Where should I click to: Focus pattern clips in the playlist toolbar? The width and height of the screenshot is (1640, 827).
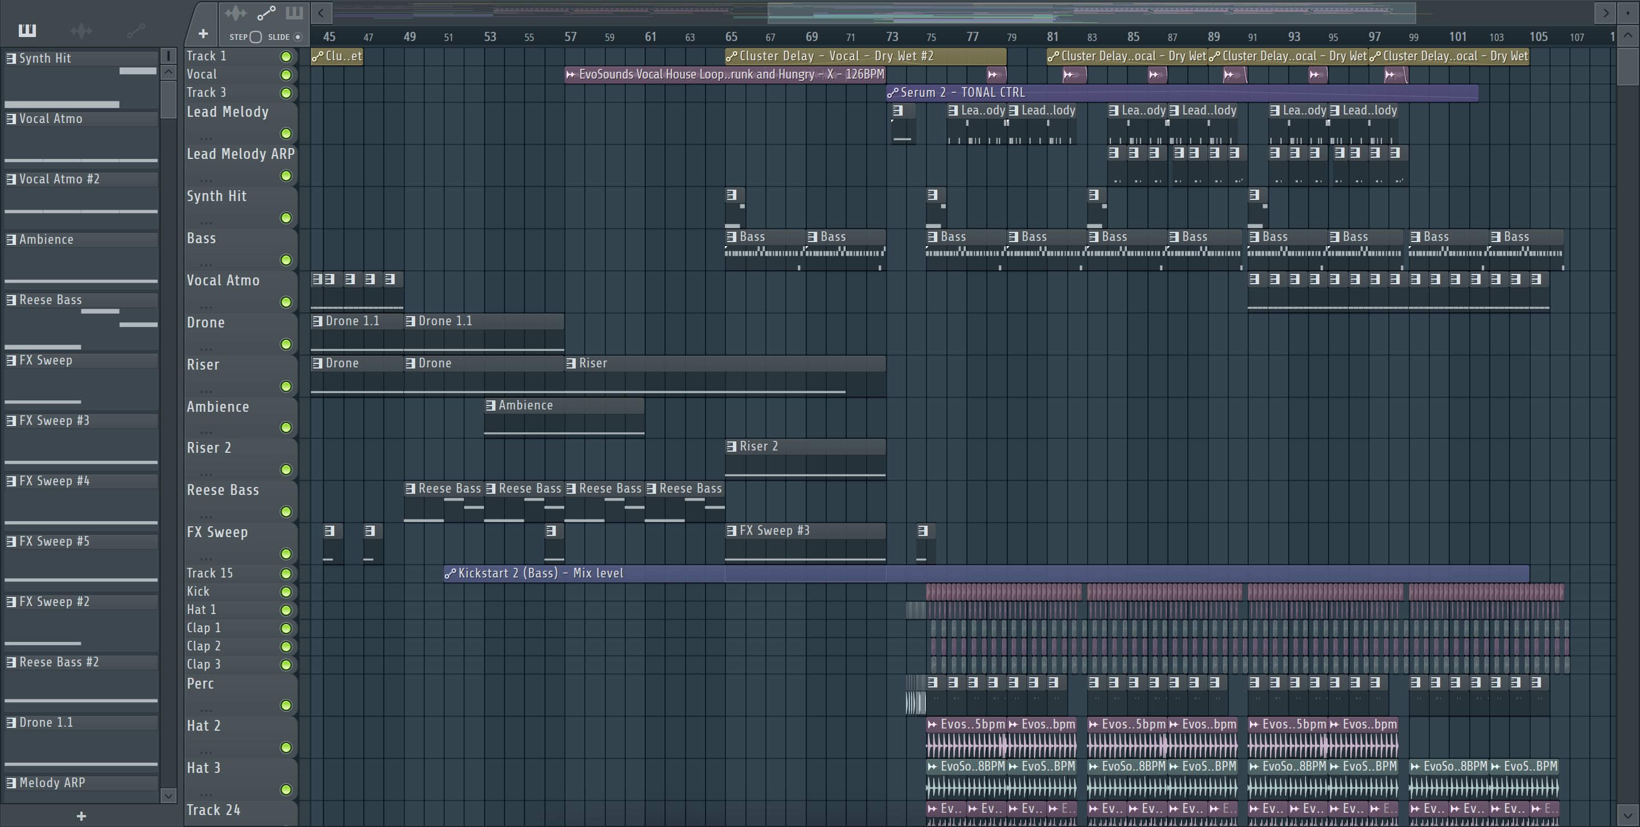tap(294, 13)
